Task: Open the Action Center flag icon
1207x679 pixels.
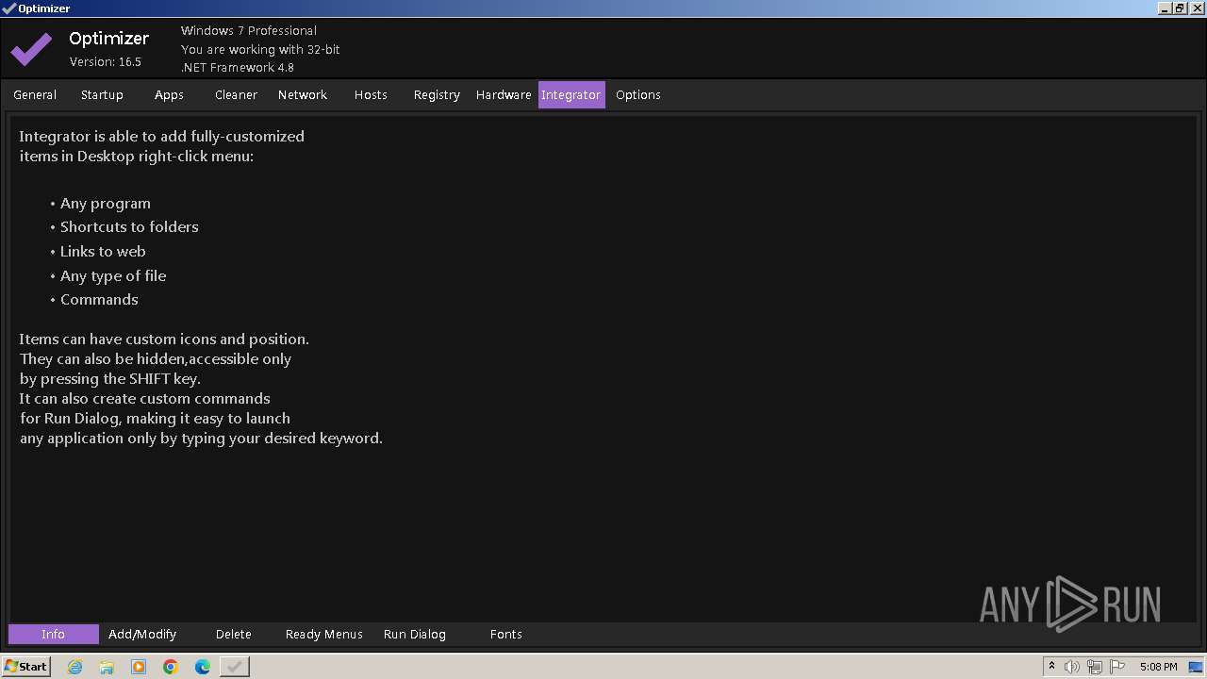Action: tap(1117, 667)
